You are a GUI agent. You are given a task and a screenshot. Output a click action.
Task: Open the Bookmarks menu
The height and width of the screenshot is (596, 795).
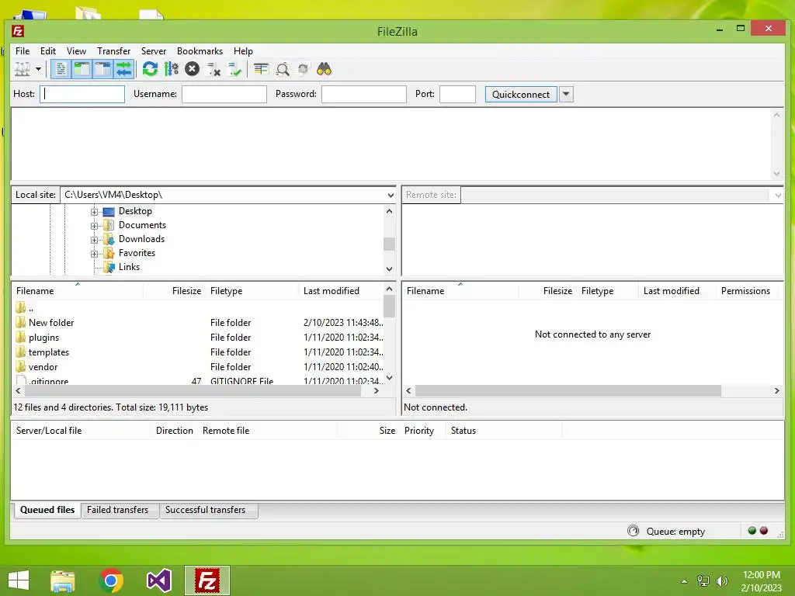(x=200, y=51)
